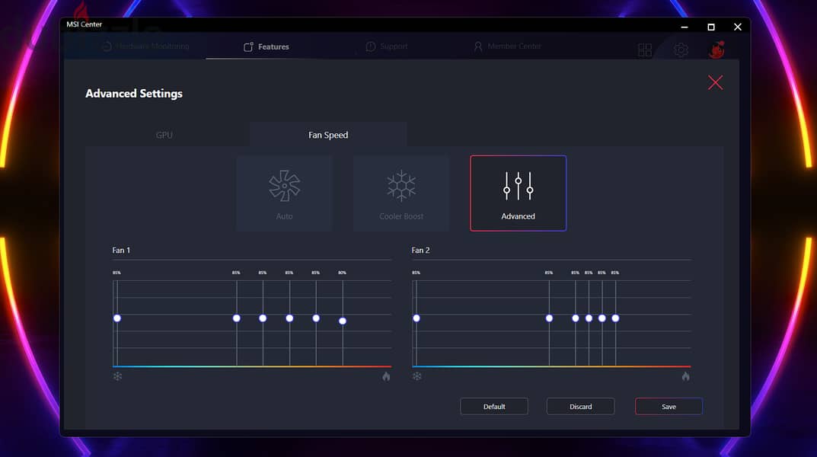Open MSI Center settings gear icon
The width and height of the screenshot is (817, 457).
tap(681, 50)
